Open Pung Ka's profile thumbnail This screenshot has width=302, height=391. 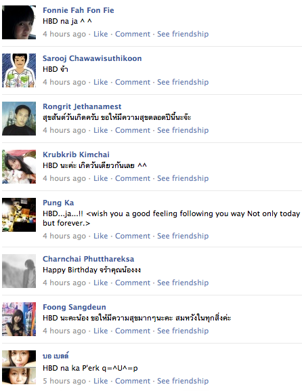pyautogui.click(x=19, y=215)
